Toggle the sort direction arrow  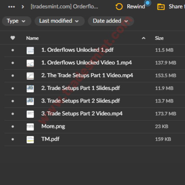tap(144, 38)
